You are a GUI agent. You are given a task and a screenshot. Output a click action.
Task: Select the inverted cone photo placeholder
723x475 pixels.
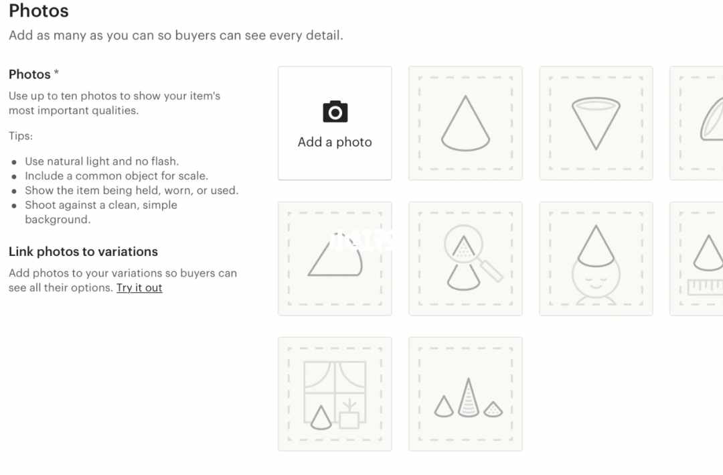(x=596, y=123)
